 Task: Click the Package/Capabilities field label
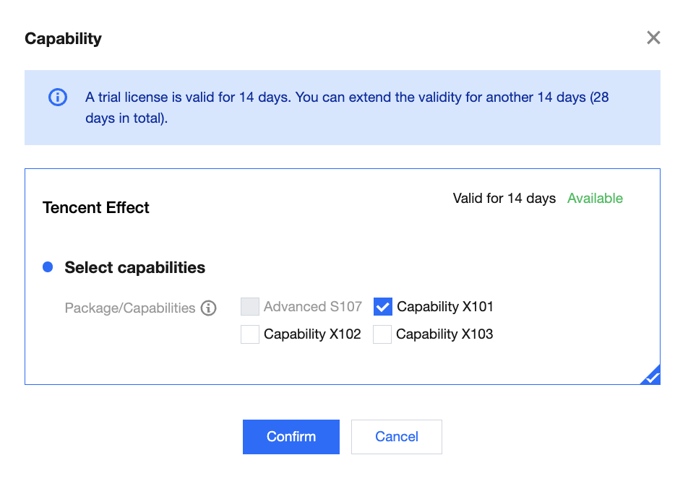[130, 308]
